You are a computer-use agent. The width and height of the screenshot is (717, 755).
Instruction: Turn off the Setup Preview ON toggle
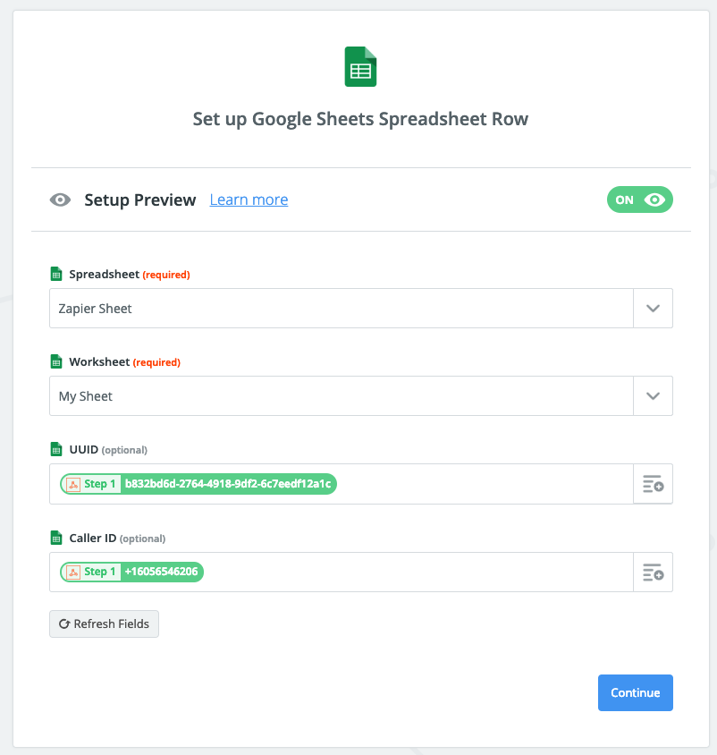pyautogui.click(x=639, y=200)
